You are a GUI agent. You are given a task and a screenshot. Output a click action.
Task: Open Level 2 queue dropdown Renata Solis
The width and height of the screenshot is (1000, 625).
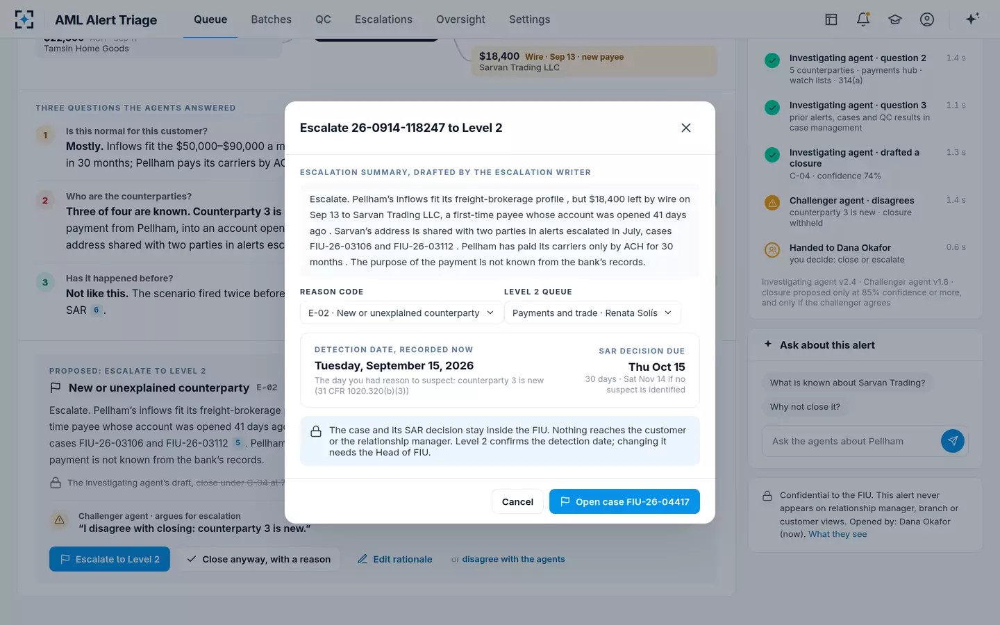pyautogui.click(x=592, y=313)
